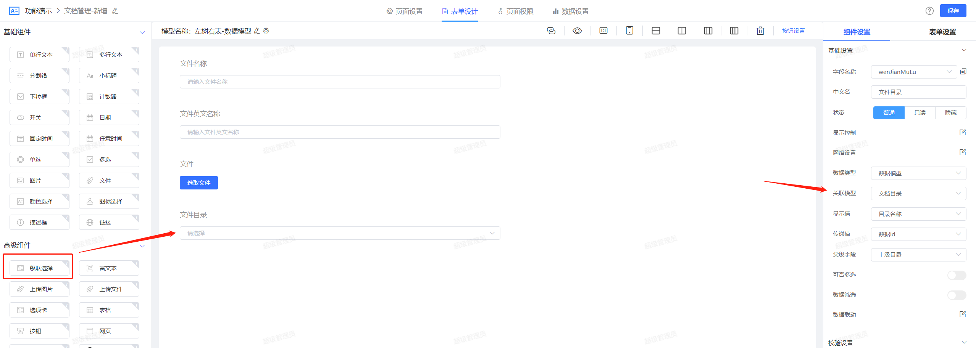This screenshot has height=348, width=976.
Task: Add the 表格 component
Action: (109, 310)
